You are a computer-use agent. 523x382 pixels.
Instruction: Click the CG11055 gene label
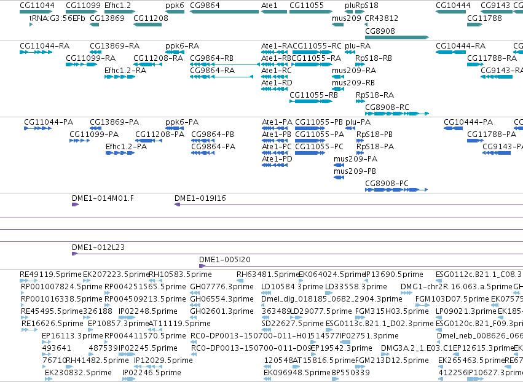307,6
